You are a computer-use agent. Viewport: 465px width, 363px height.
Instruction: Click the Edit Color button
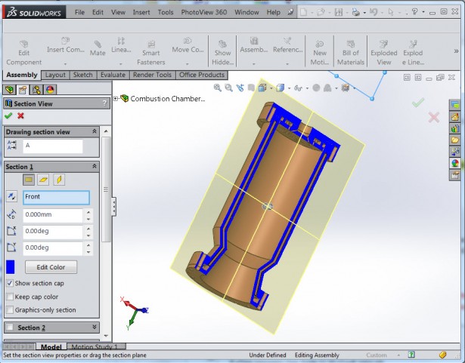tap(51, 267)
